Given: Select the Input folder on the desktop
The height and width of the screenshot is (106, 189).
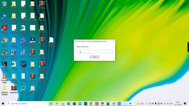Looking at the screenshot, I should point(32,5).
